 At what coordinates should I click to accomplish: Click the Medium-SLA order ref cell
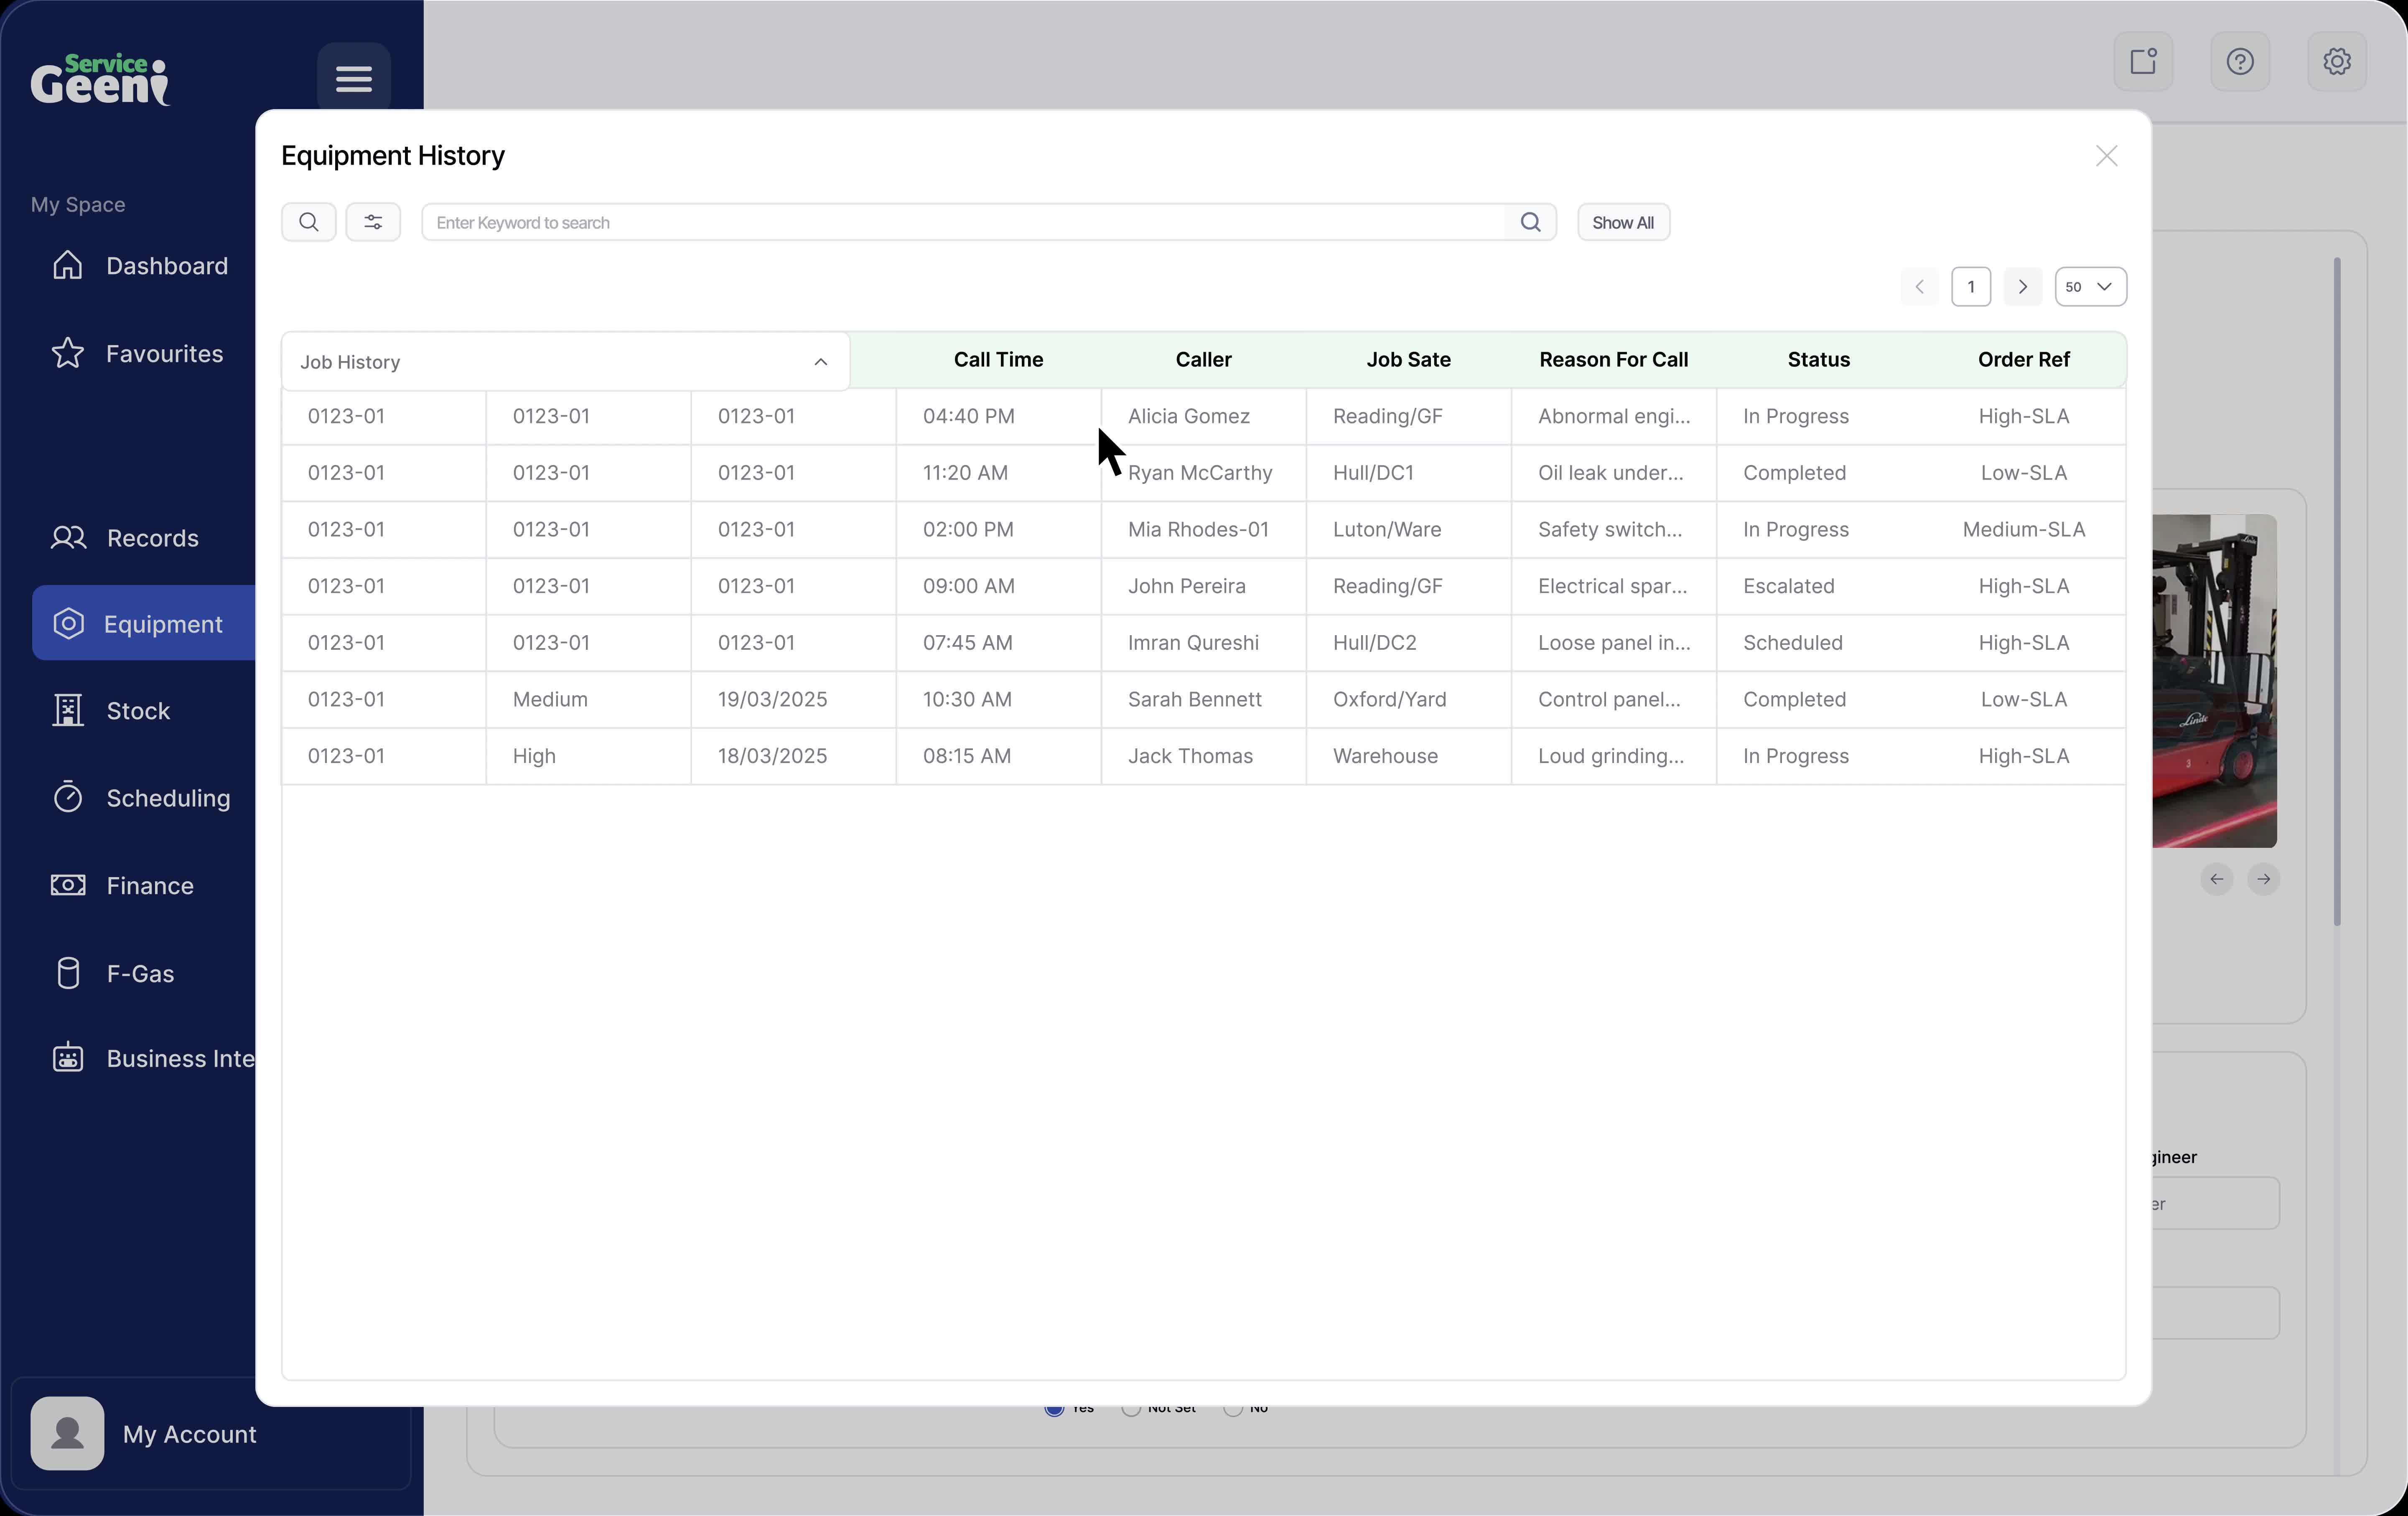tap(2023, 529)
